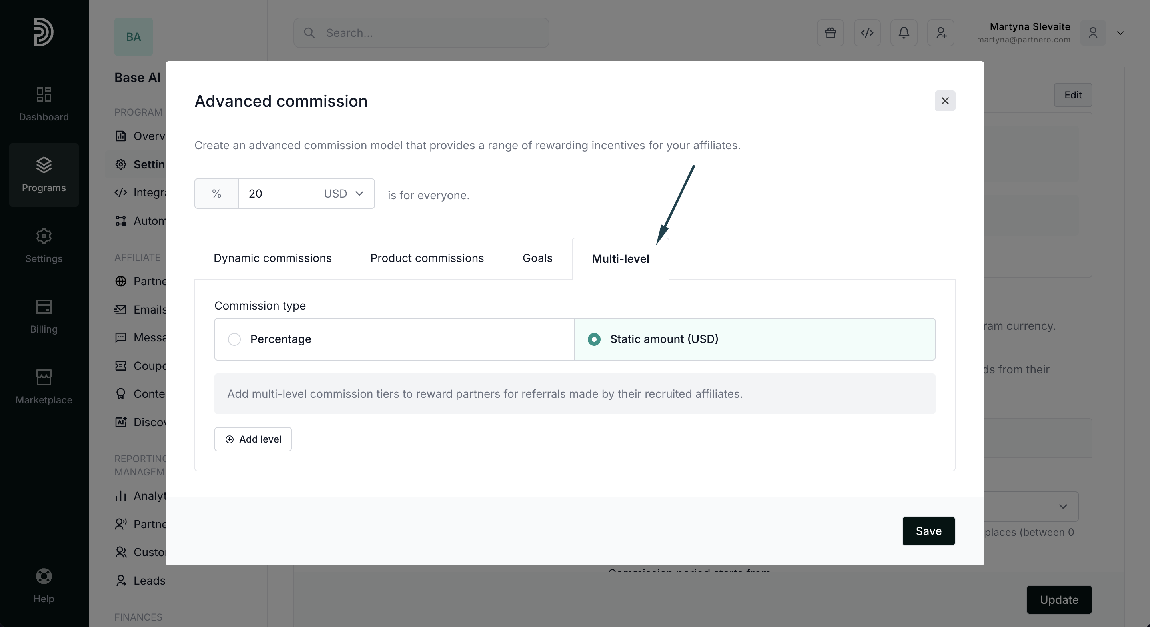Open the USD currency dropdown
This screenshot has height=627, width=1150.
[x=343, y=194]
